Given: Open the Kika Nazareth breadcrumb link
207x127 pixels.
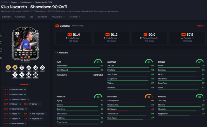Looking at the screenshot, I should pos(26,2).
